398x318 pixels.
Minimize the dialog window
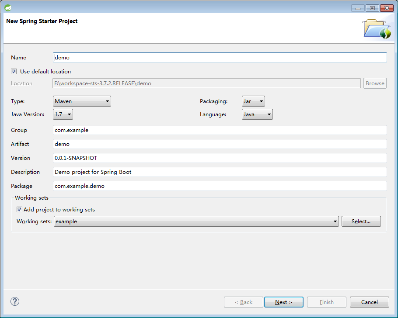(x=358, y=8)
